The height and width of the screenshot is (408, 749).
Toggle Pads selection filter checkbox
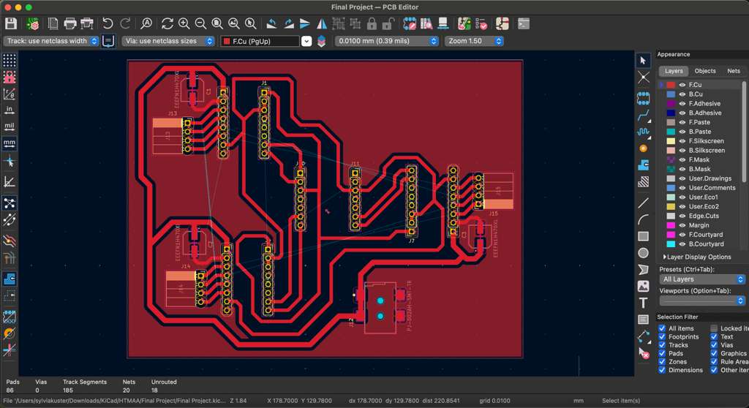pos(661,354)
